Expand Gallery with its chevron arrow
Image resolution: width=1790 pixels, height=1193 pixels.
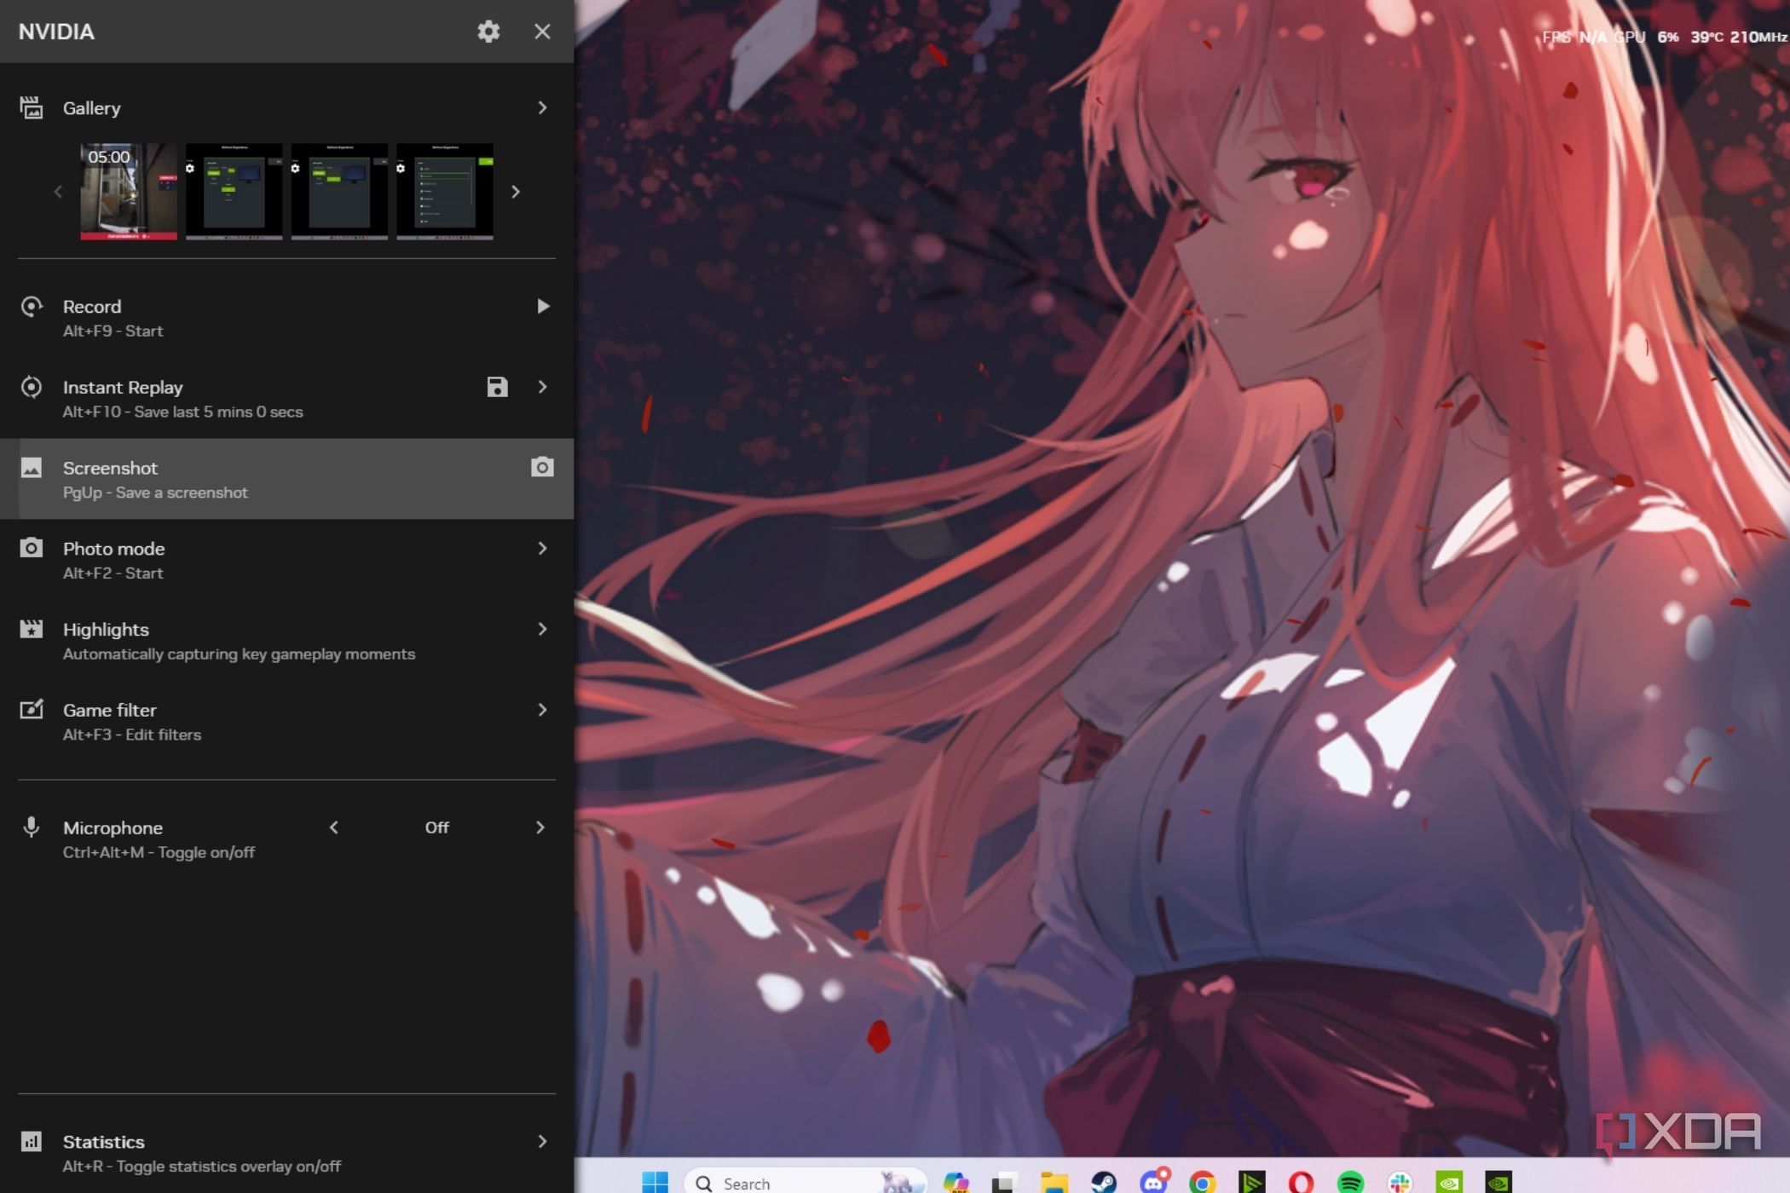pos(542,107)
